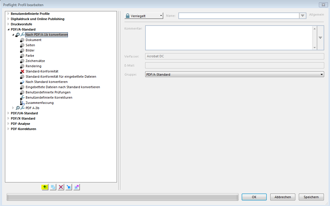The image size is (330, 206).
Task: Click the icon beside Zusammenfassung
Action: 22,103
